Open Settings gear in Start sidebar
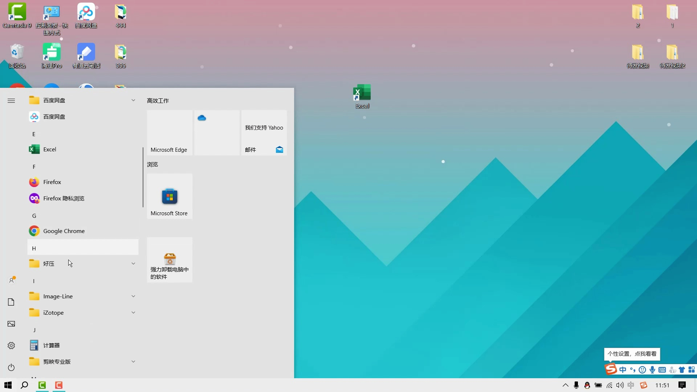 (11, 346)
